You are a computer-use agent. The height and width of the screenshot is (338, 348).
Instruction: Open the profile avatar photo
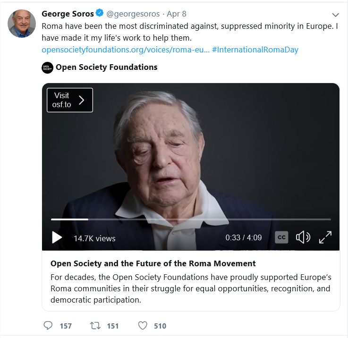22,24
